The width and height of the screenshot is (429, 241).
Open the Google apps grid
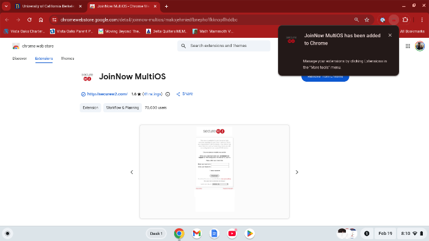pyautogui.click(x=408, y=46)
